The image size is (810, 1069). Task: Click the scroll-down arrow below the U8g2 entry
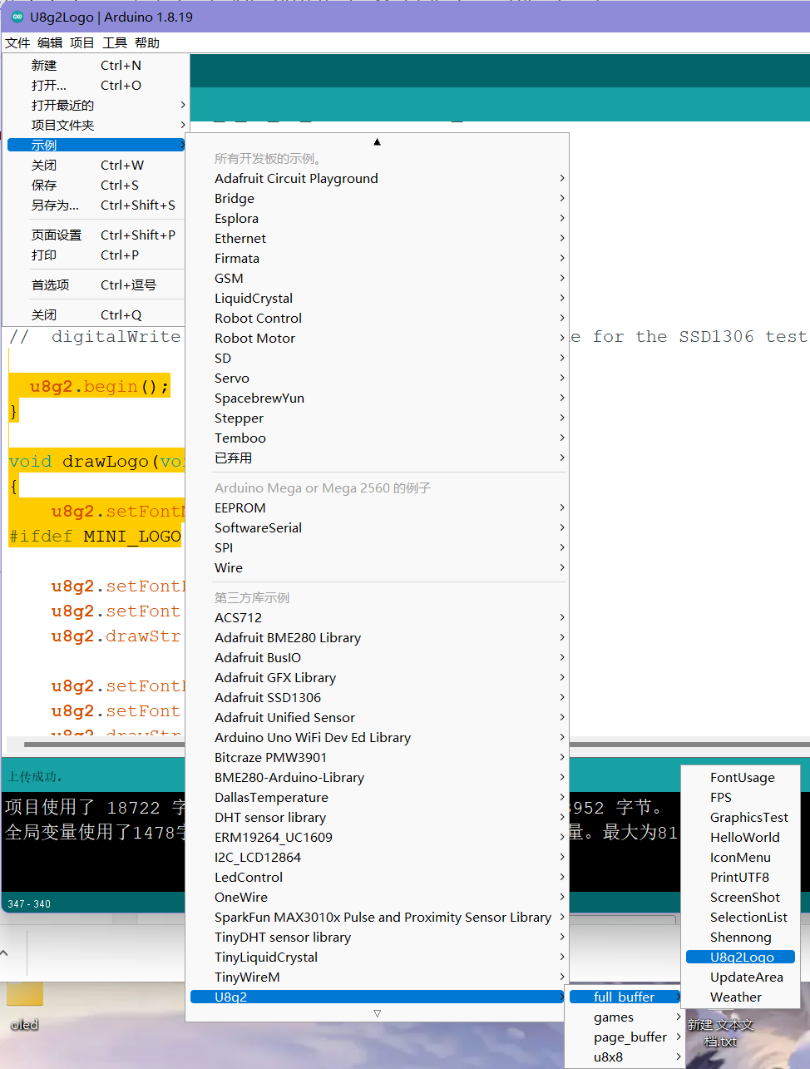(x=377, y=1013)
